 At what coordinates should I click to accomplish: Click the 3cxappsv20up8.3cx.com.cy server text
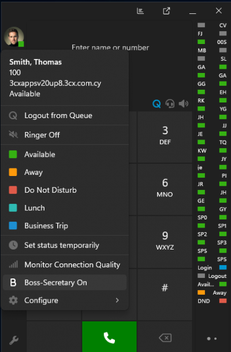tap(55, 83)
